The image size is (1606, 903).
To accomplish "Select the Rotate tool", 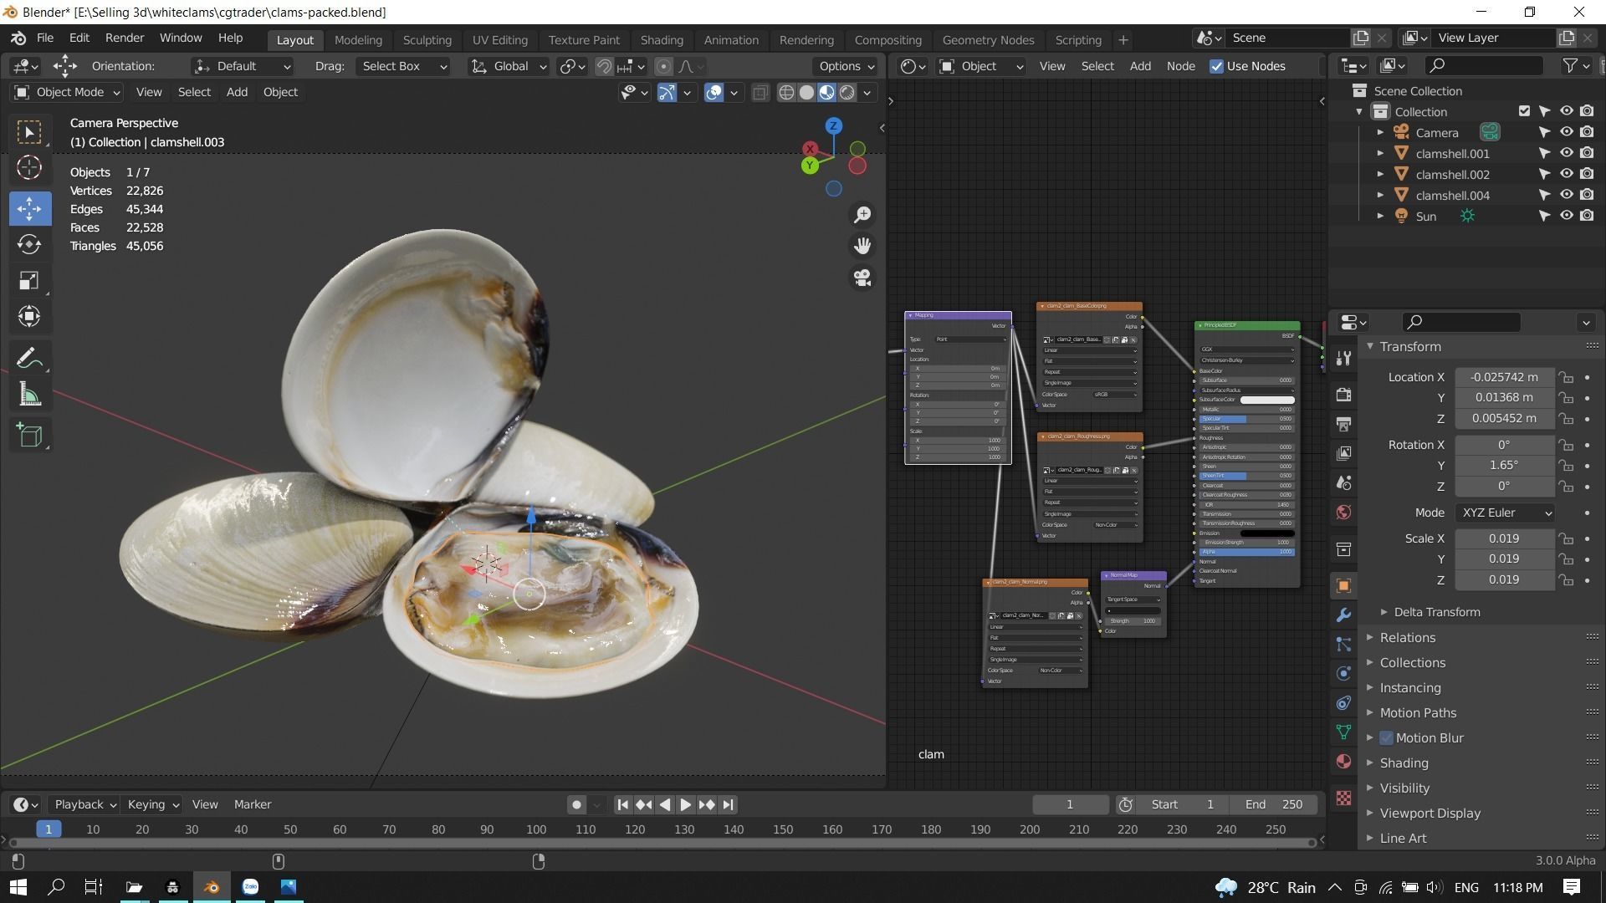I will coord(29,244).
